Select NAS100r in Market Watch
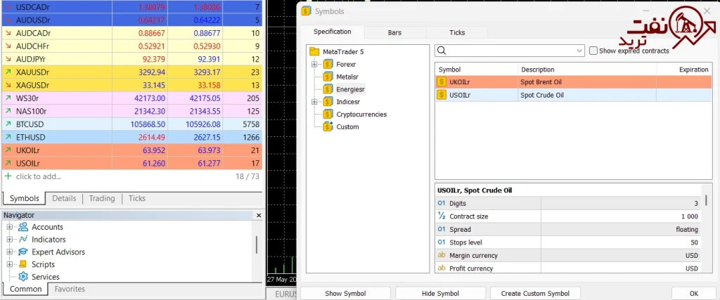This screenshot has width=720, height=300. [x=132, y=111]
